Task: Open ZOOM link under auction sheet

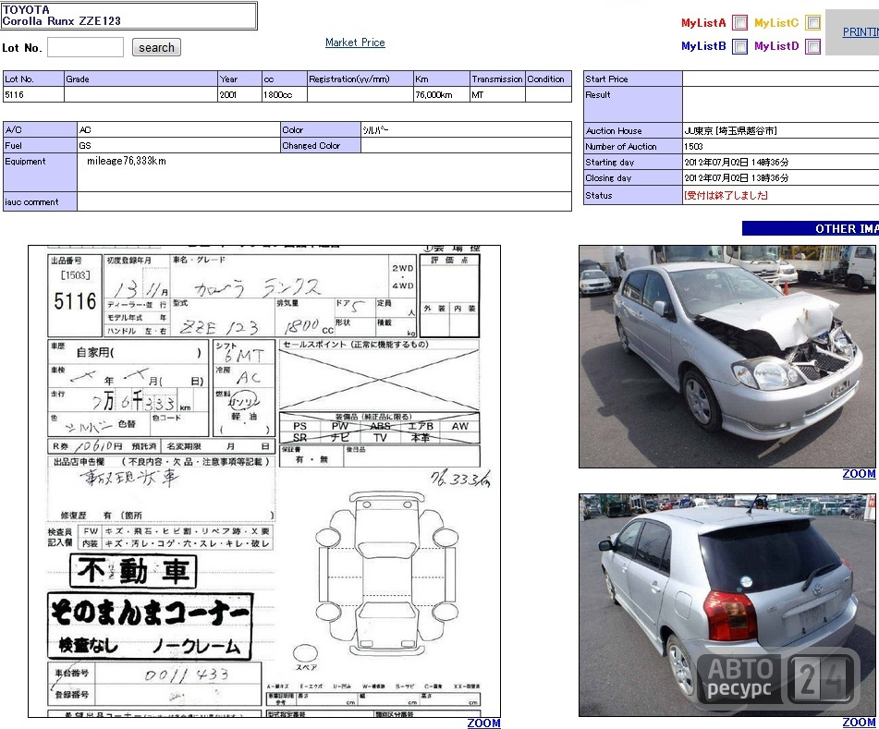Action: click(x=483, y=723)
